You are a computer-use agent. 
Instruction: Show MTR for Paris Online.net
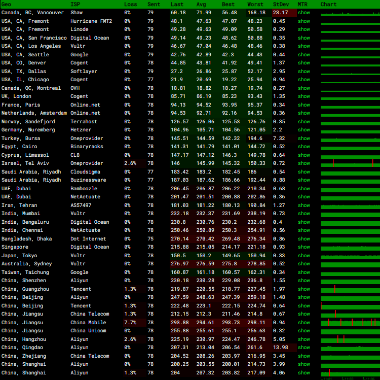(x=304, y=105)
